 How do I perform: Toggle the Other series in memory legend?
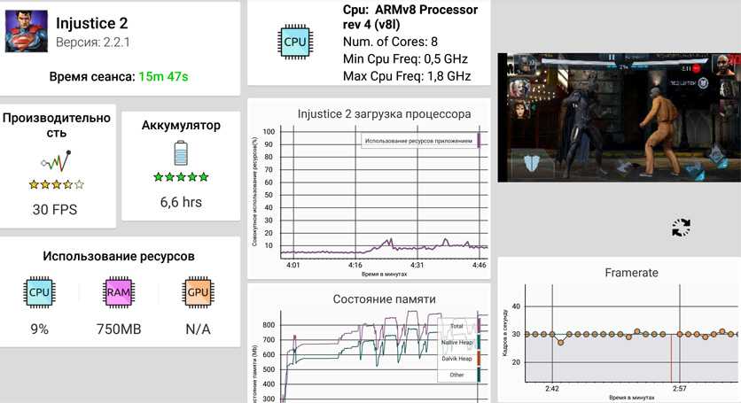tap(456, 375)
